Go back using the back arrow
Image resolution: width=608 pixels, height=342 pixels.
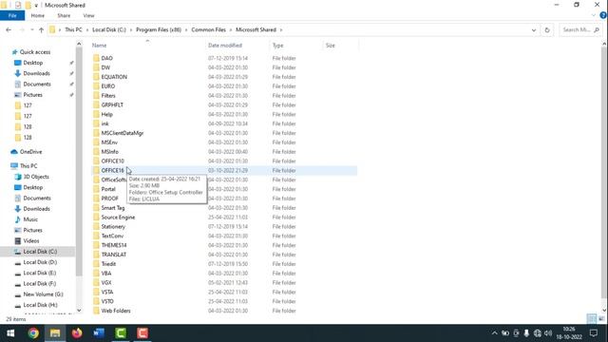(x=9, y=29)
